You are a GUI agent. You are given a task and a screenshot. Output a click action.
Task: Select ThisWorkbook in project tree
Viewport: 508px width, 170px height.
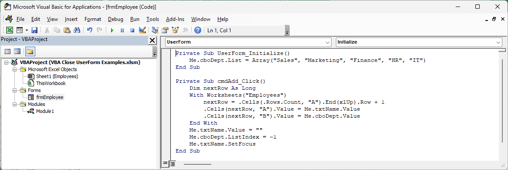click(x=51, y=83)
